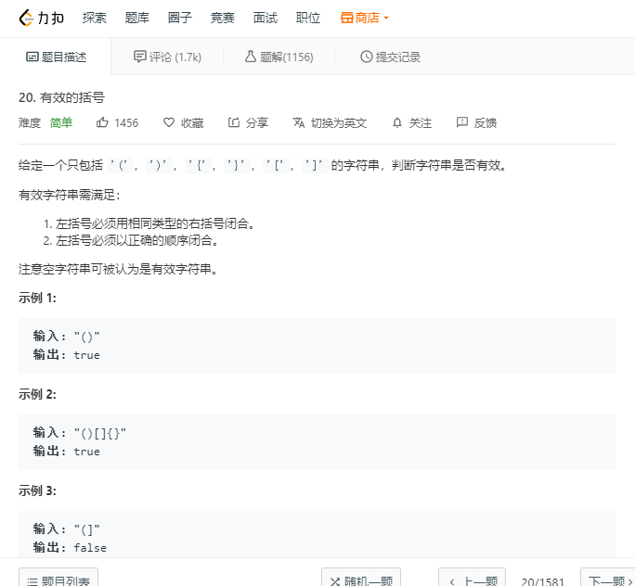Click the rule 左括号必须用相同类型的右括号闭合

click(x=156, y=223)
